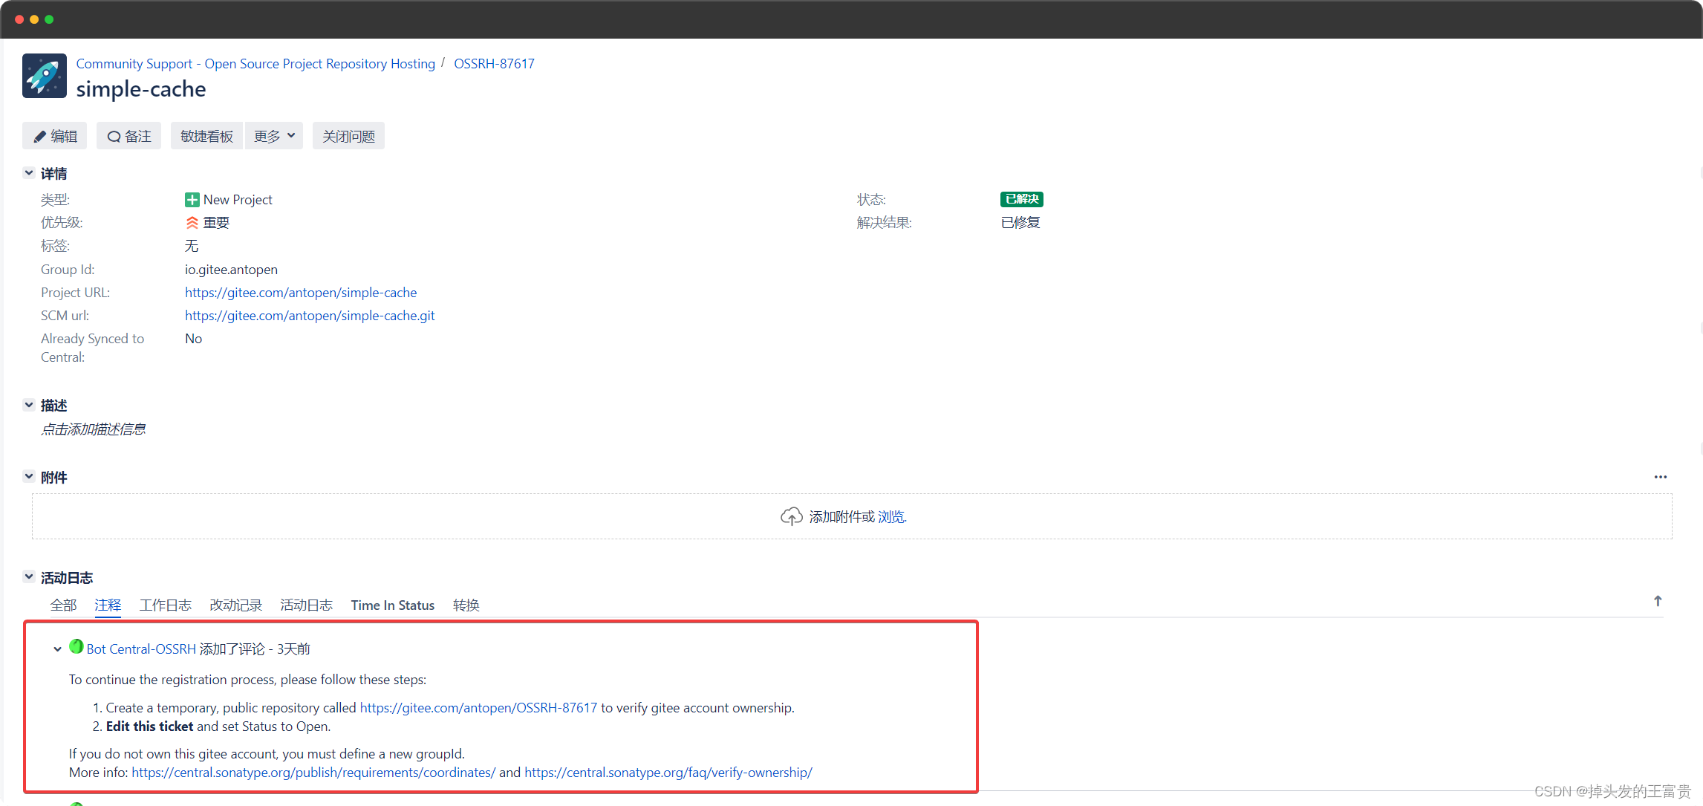The height and width of the screenshot is (806, 1703).
Task: Click the 备注 comment button
Action: click(x=128, y=136)
